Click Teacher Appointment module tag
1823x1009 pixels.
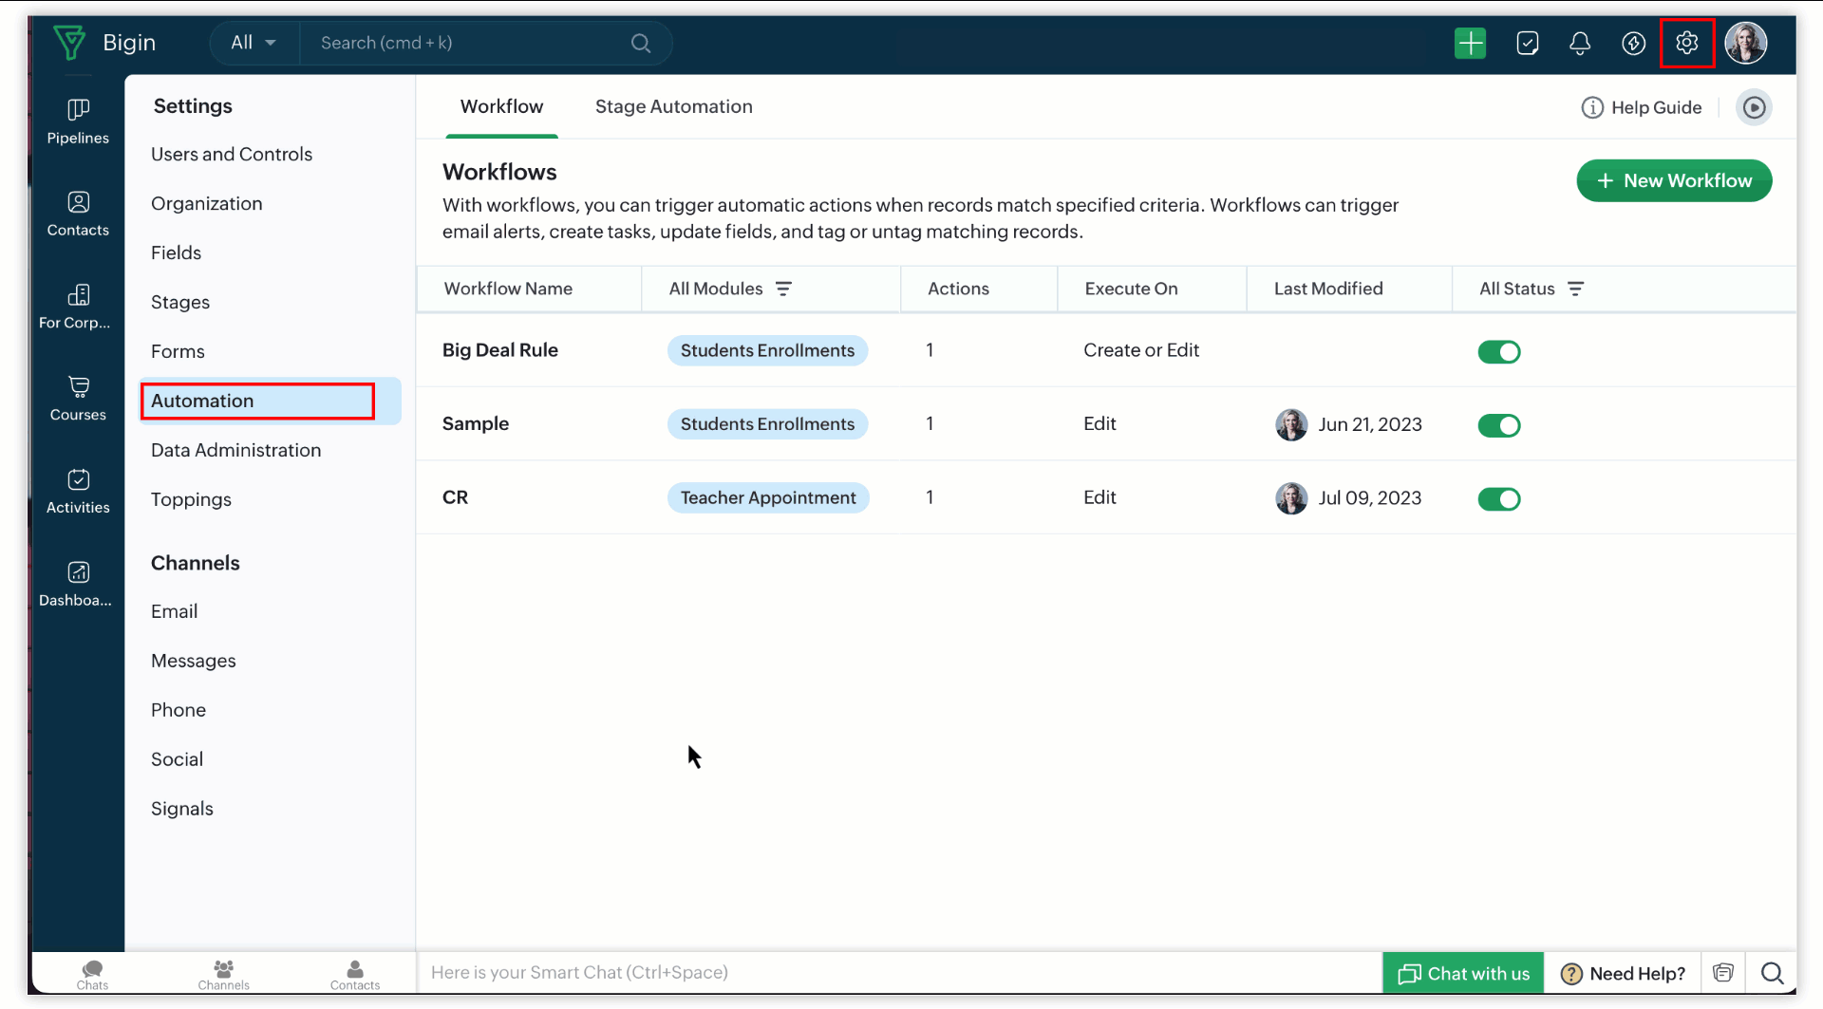[768, 497]
